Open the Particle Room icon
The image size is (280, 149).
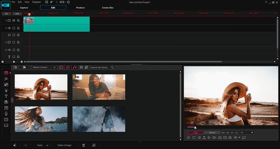6,90
